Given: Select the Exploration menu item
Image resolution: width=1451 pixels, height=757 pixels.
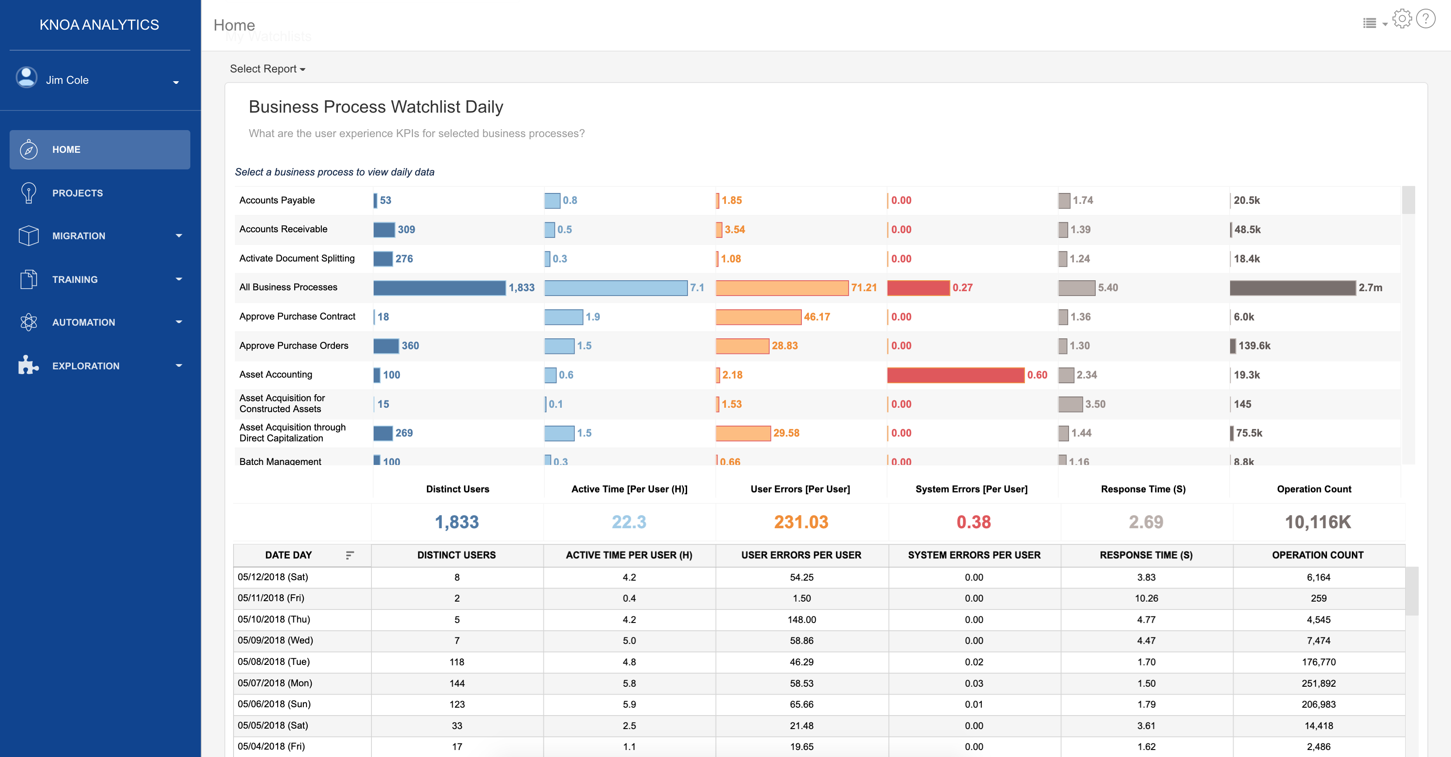Looking at the screenshot, I should pos(86,365).
